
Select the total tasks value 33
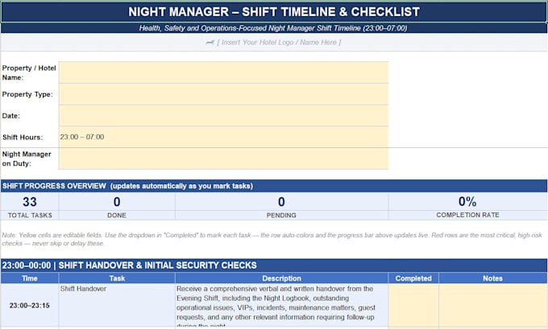[x=30, y=202]
